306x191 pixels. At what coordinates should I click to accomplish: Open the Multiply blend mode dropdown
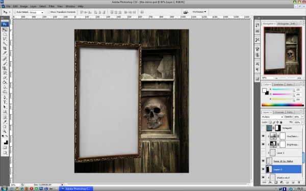272,117
